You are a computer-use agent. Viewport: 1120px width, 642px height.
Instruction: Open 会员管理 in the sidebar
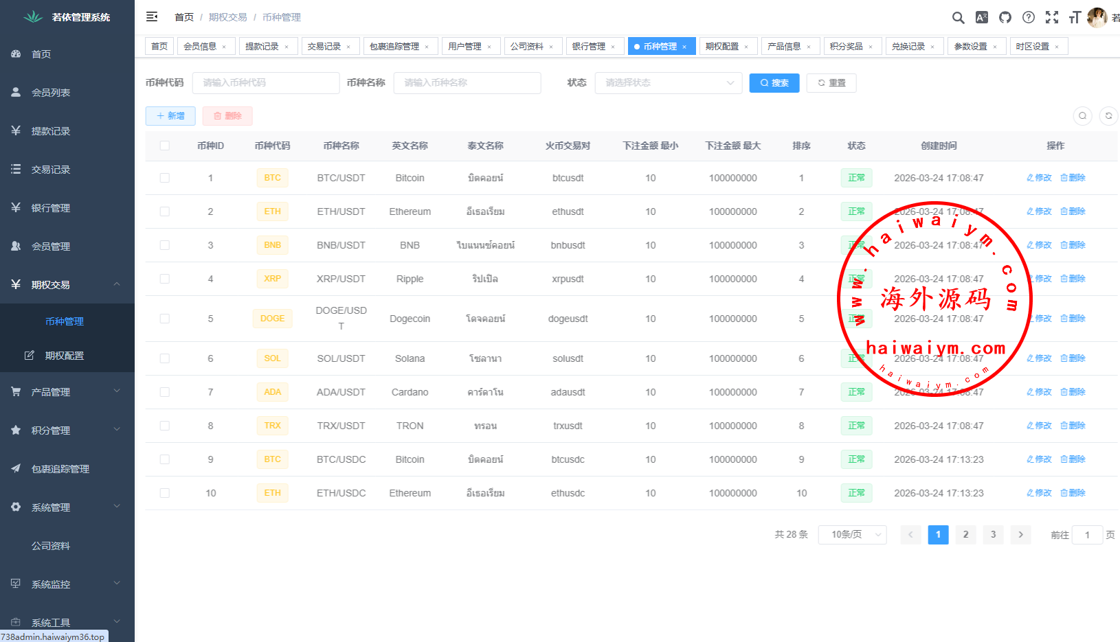67,247
